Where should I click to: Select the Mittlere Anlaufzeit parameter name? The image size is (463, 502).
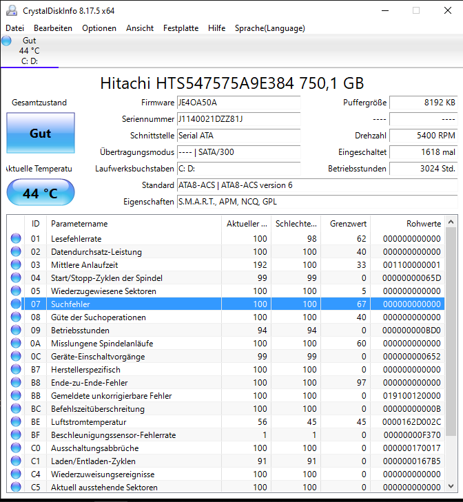(x=84, y=265)
